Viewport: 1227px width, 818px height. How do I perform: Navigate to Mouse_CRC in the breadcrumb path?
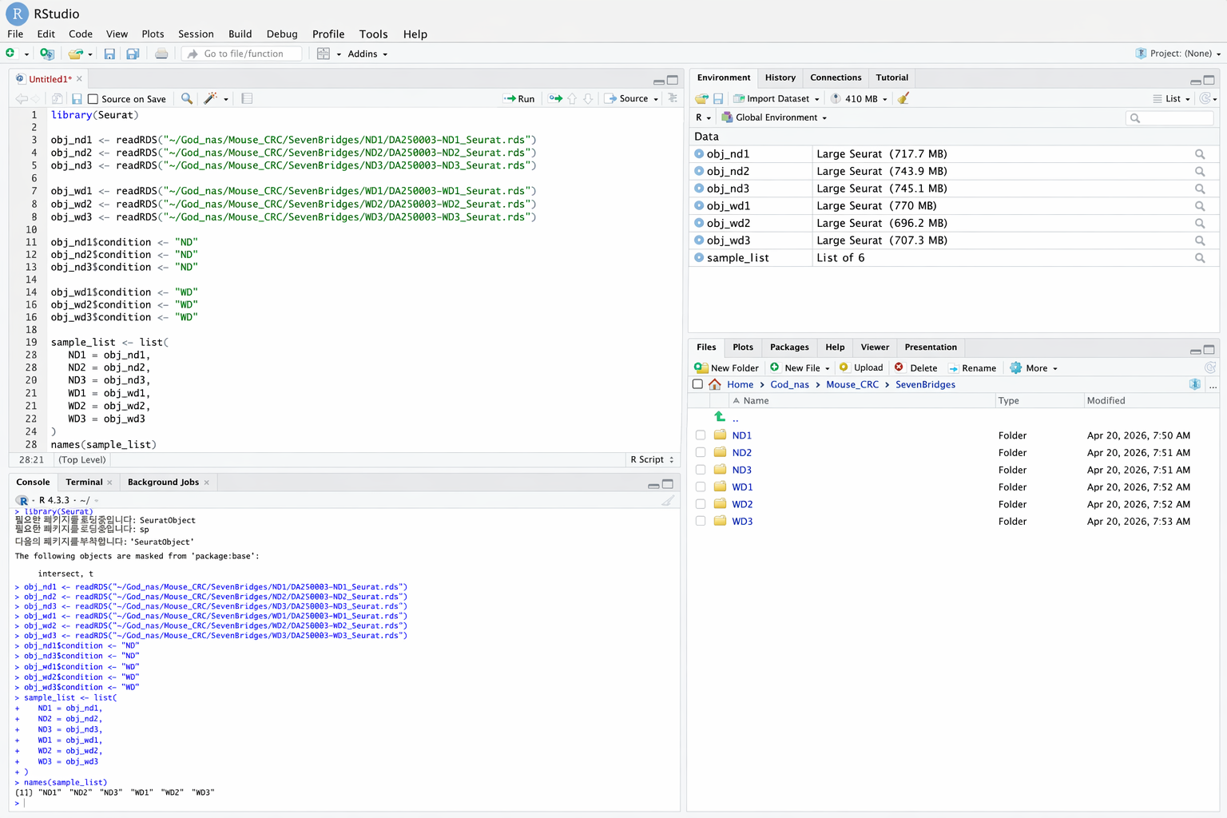(x=852, y=384)
